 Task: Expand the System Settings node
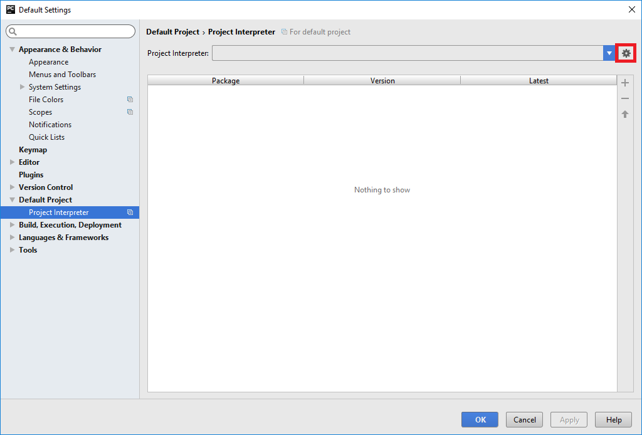coord(23,87)
